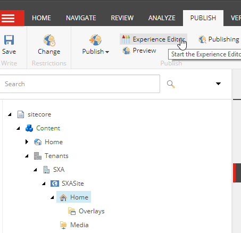The width and height of the screenshot is (241, 233).
Task: Switch to the HOME ribbon tab
Action: click(41, 18)
